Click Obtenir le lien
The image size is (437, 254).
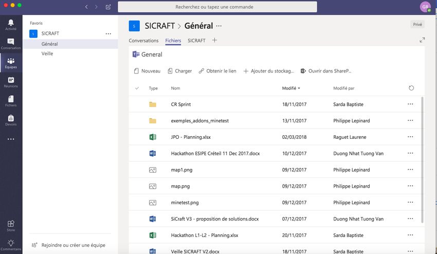point(217,71)
